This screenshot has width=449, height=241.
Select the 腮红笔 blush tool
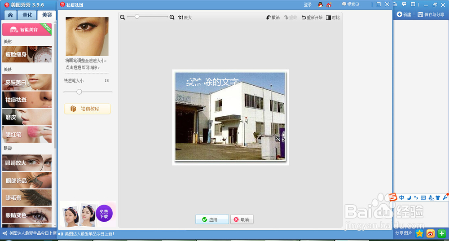click(27, 135)
